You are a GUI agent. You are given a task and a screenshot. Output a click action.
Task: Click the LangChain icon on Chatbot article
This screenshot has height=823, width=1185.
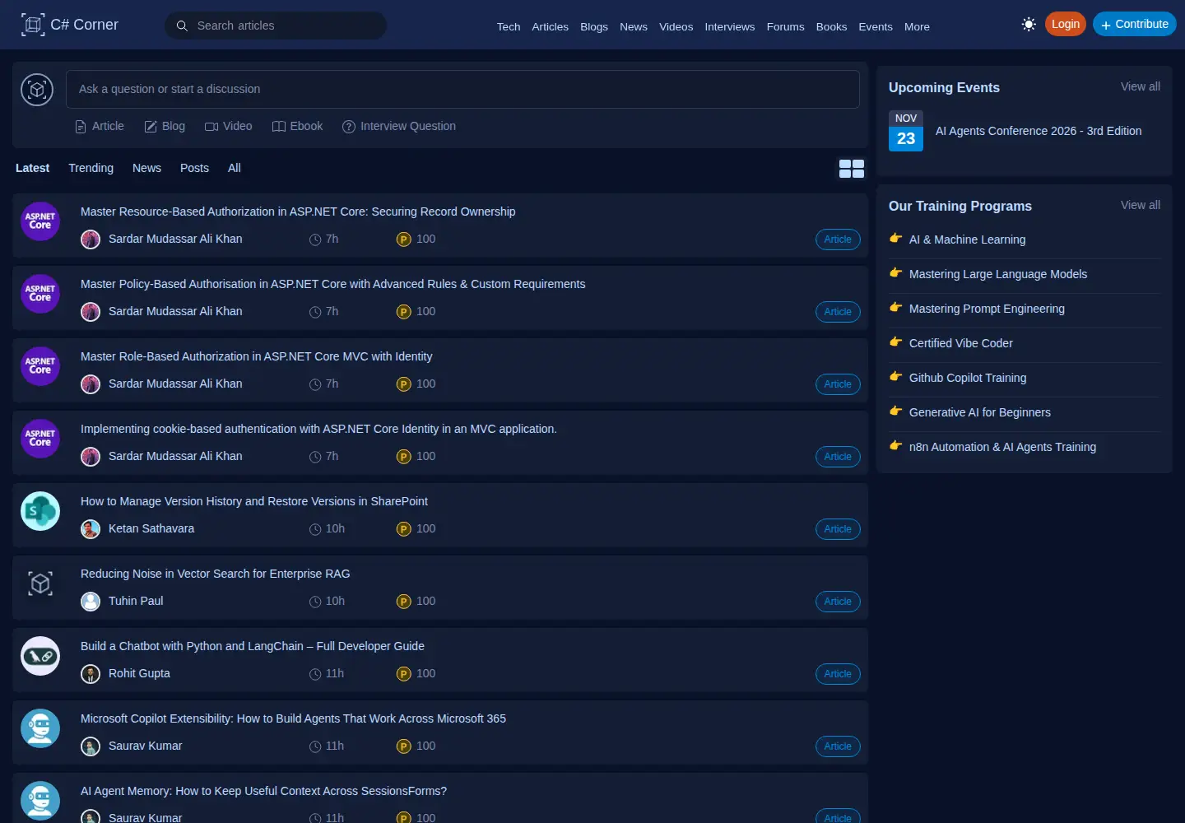pyautogui.click(x=40, y=656)
